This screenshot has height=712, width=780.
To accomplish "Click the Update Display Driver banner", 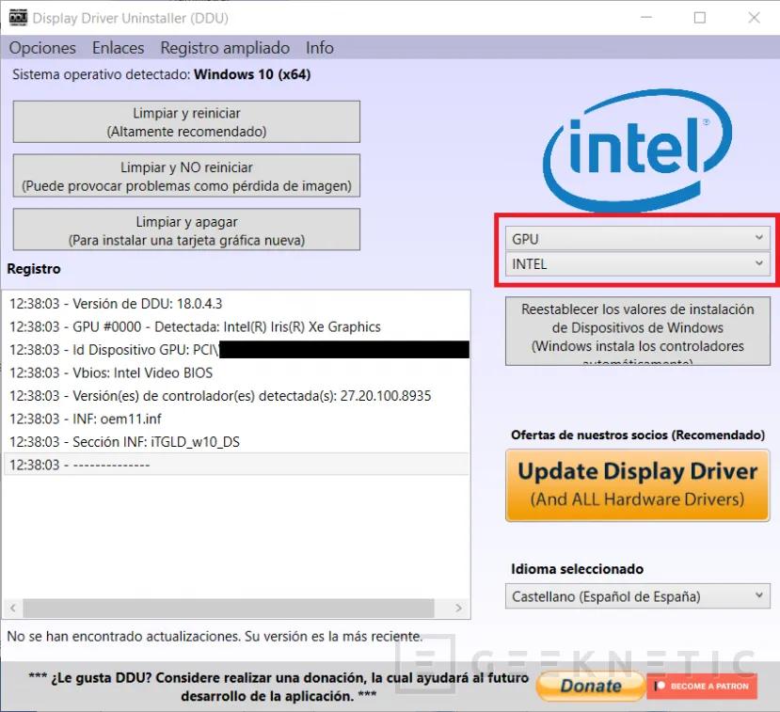I will click(638, 484).
